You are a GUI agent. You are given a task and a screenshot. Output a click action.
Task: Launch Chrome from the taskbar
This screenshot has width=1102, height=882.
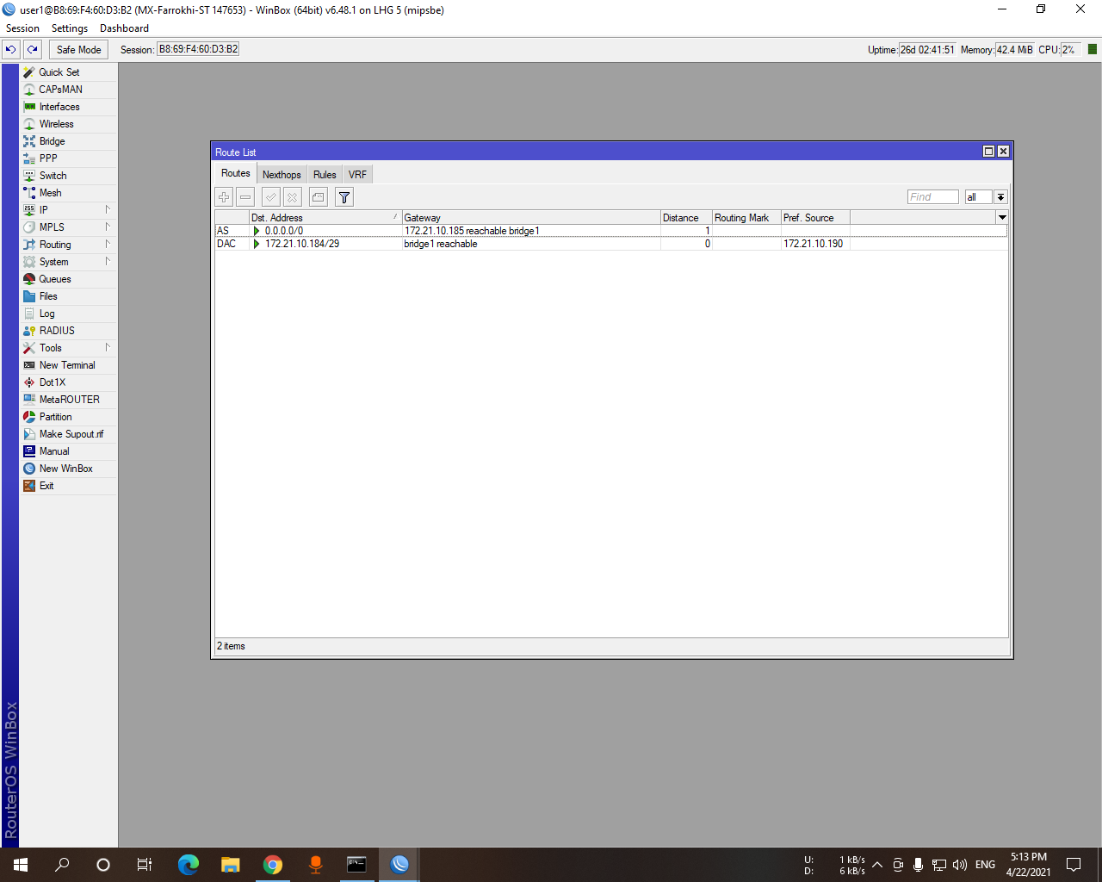273,864
